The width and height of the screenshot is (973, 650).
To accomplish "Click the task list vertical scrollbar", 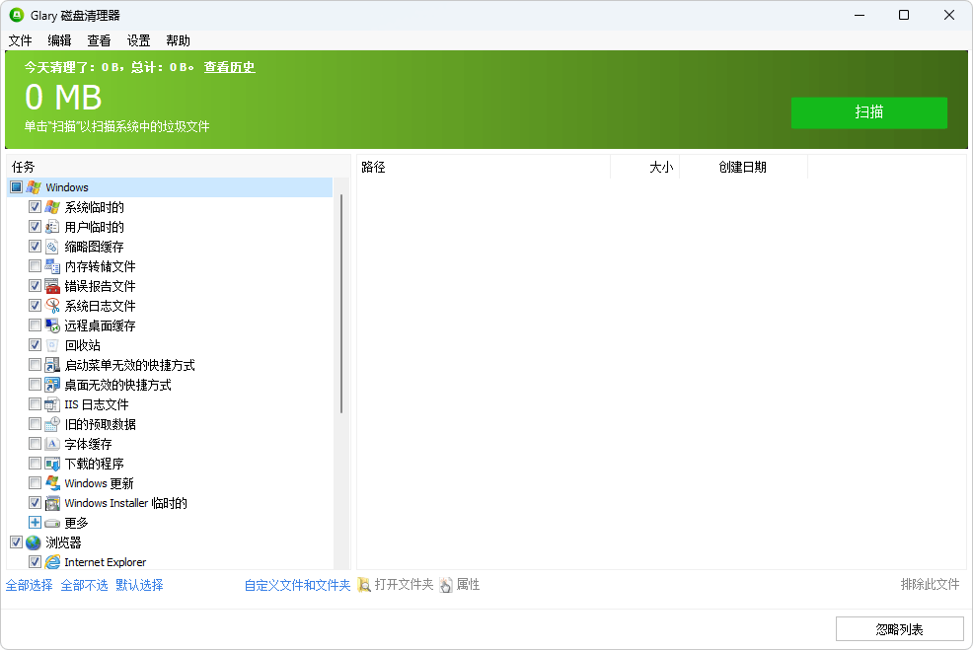I will [341, 304].
